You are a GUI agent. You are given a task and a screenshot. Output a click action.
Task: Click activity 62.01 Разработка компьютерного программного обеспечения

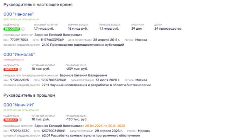(91, 135)
